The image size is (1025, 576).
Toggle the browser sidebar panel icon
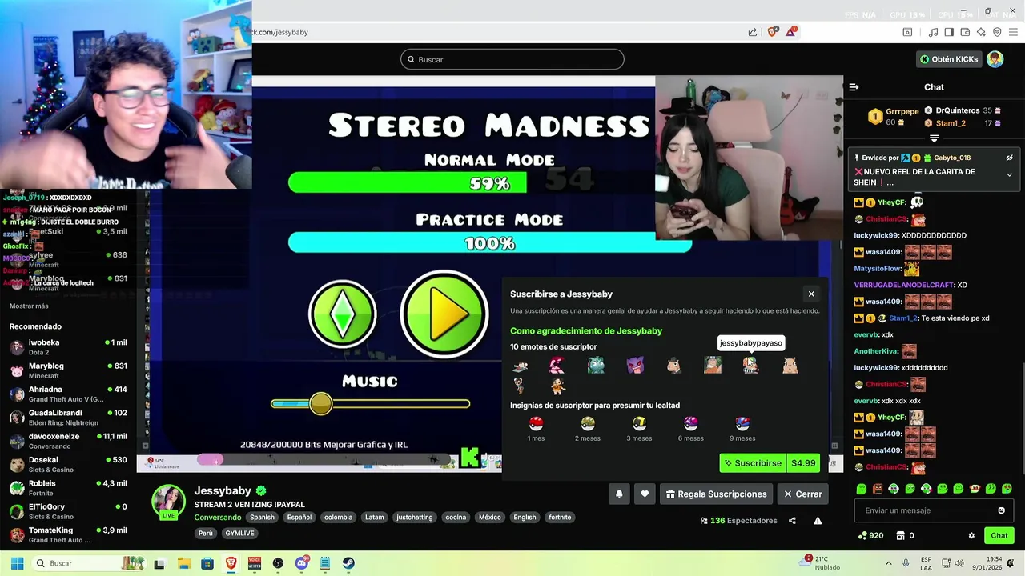949,32
